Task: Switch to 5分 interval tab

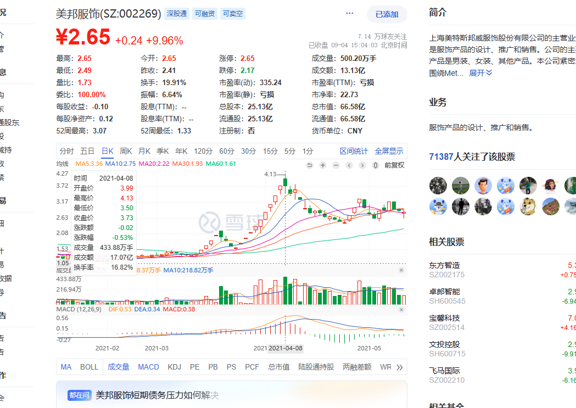Action: pos(290,152)
